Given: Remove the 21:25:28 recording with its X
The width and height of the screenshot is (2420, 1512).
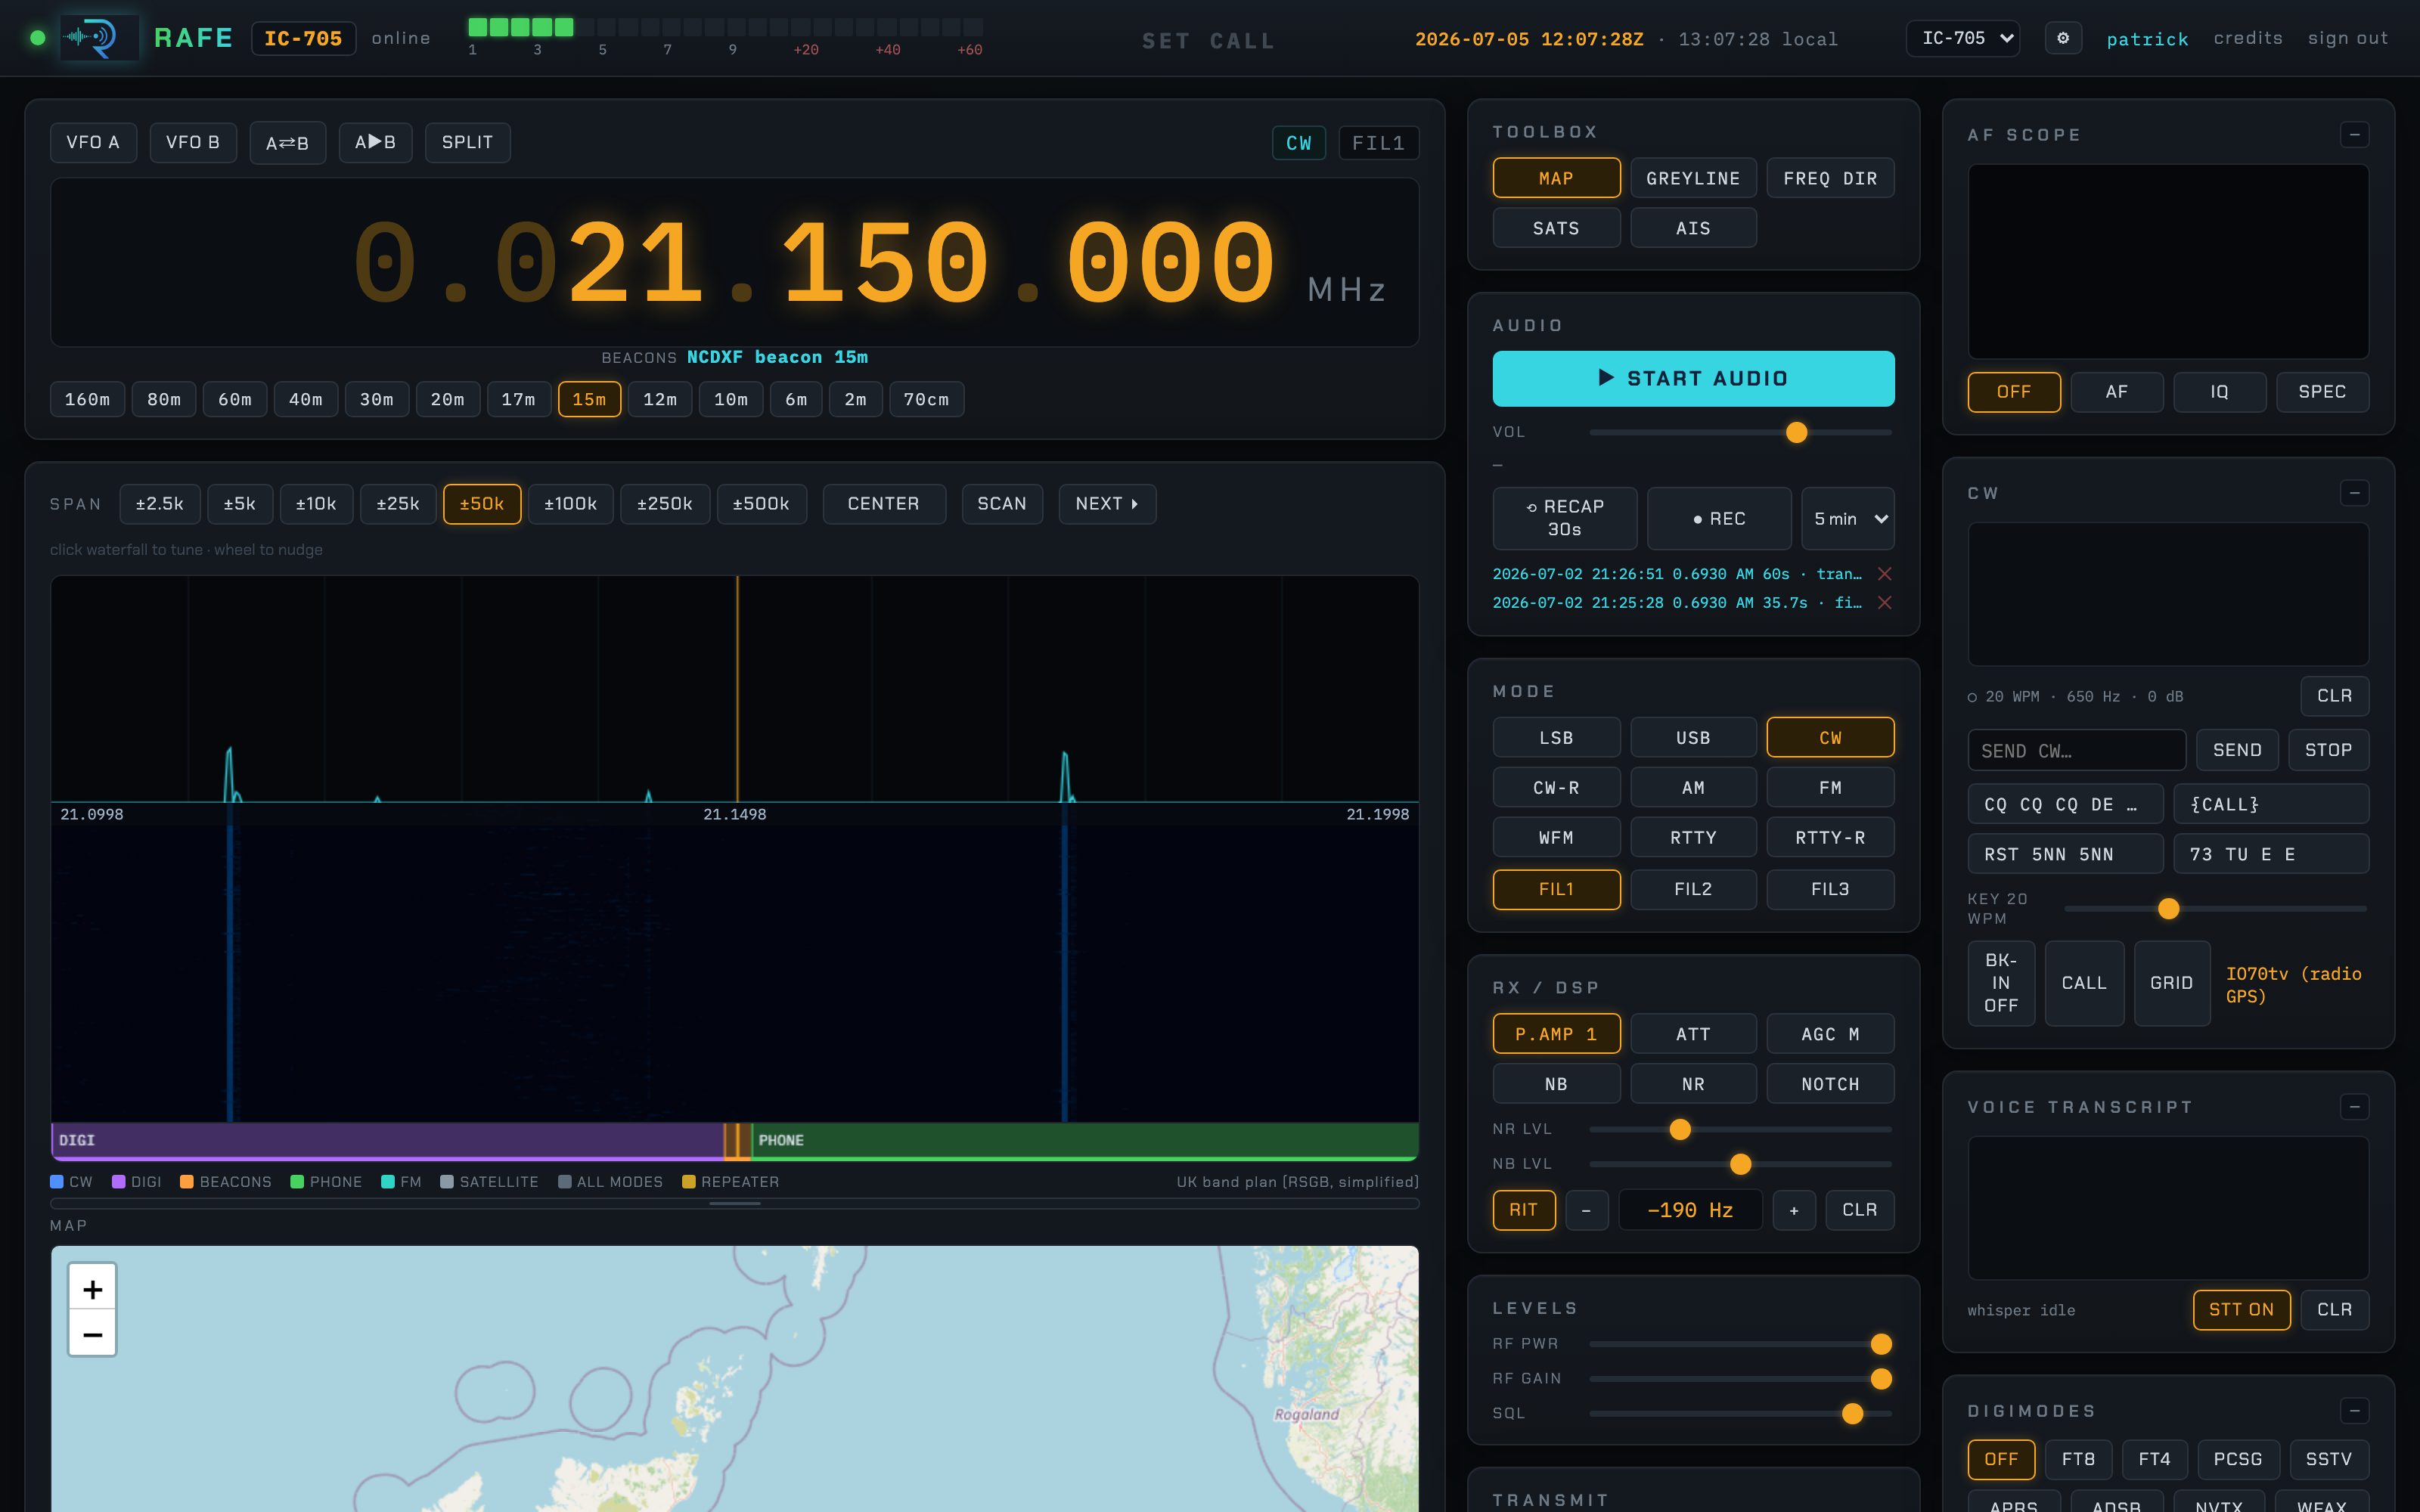Looking at the screenshot, I should click(1884, 603).
